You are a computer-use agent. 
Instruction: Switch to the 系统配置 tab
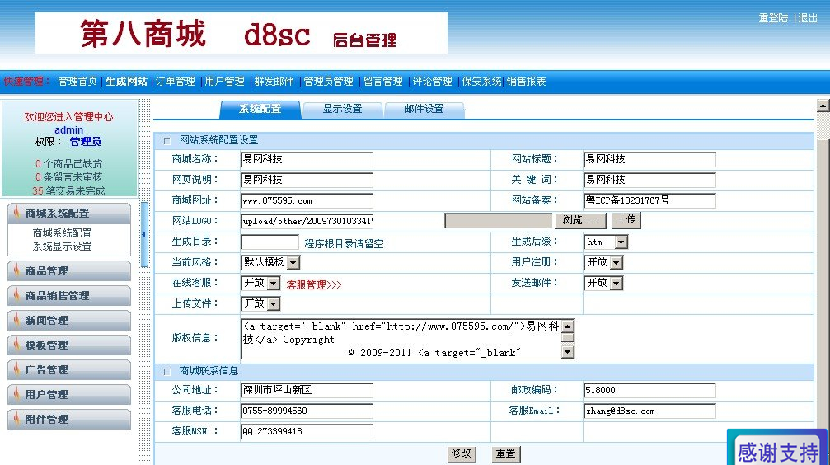260,109
